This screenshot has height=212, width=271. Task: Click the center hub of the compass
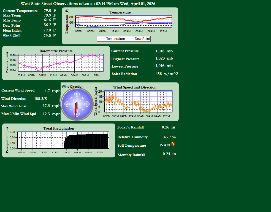(77, 104)
